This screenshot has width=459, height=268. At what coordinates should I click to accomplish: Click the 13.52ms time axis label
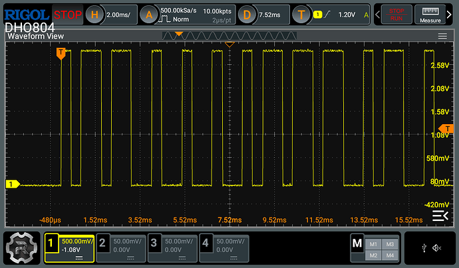[x=364, y=220]
